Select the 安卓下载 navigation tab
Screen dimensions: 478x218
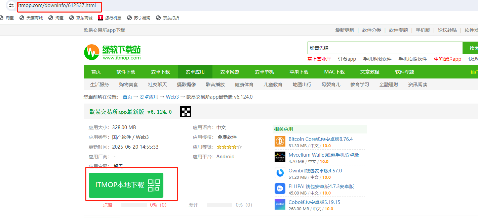coord(160,72)
